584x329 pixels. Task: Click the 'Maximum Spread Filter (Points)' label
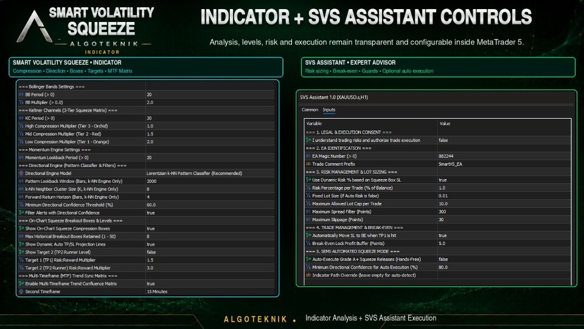[341, 211]
